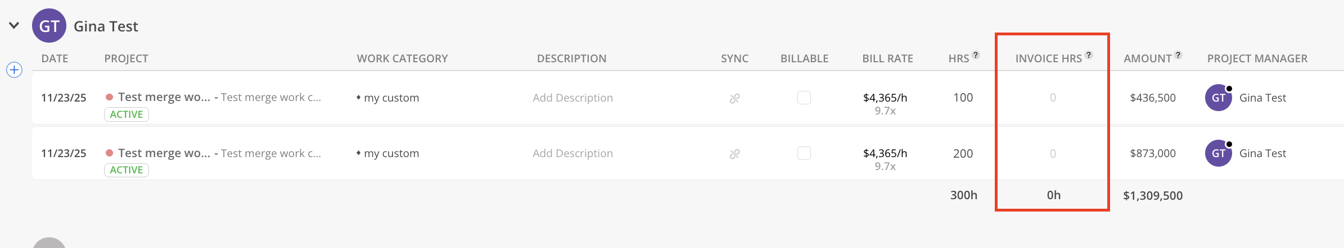
Task: Open Test merge wo... project in first row
Action: tap(164, 97)
